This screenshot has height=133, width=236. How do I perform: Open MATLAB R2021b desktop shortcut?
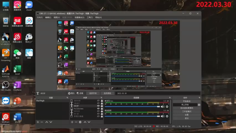(x=6, y=71)
